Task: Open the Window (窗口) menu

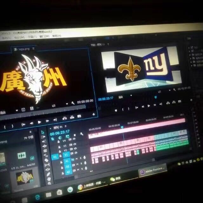Action: click(x=44, y=36)
